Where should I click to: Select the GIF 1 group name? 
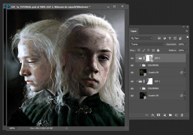(x=157, y=81)
